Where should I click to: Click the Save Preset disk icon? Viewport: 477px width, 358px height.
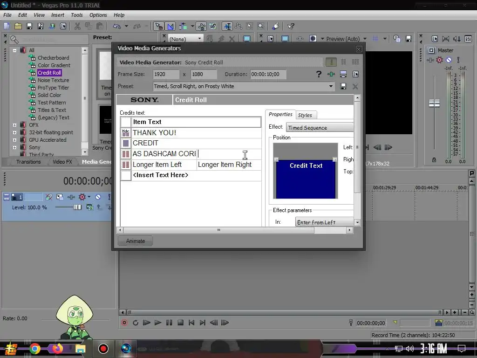tap(343, 86)
